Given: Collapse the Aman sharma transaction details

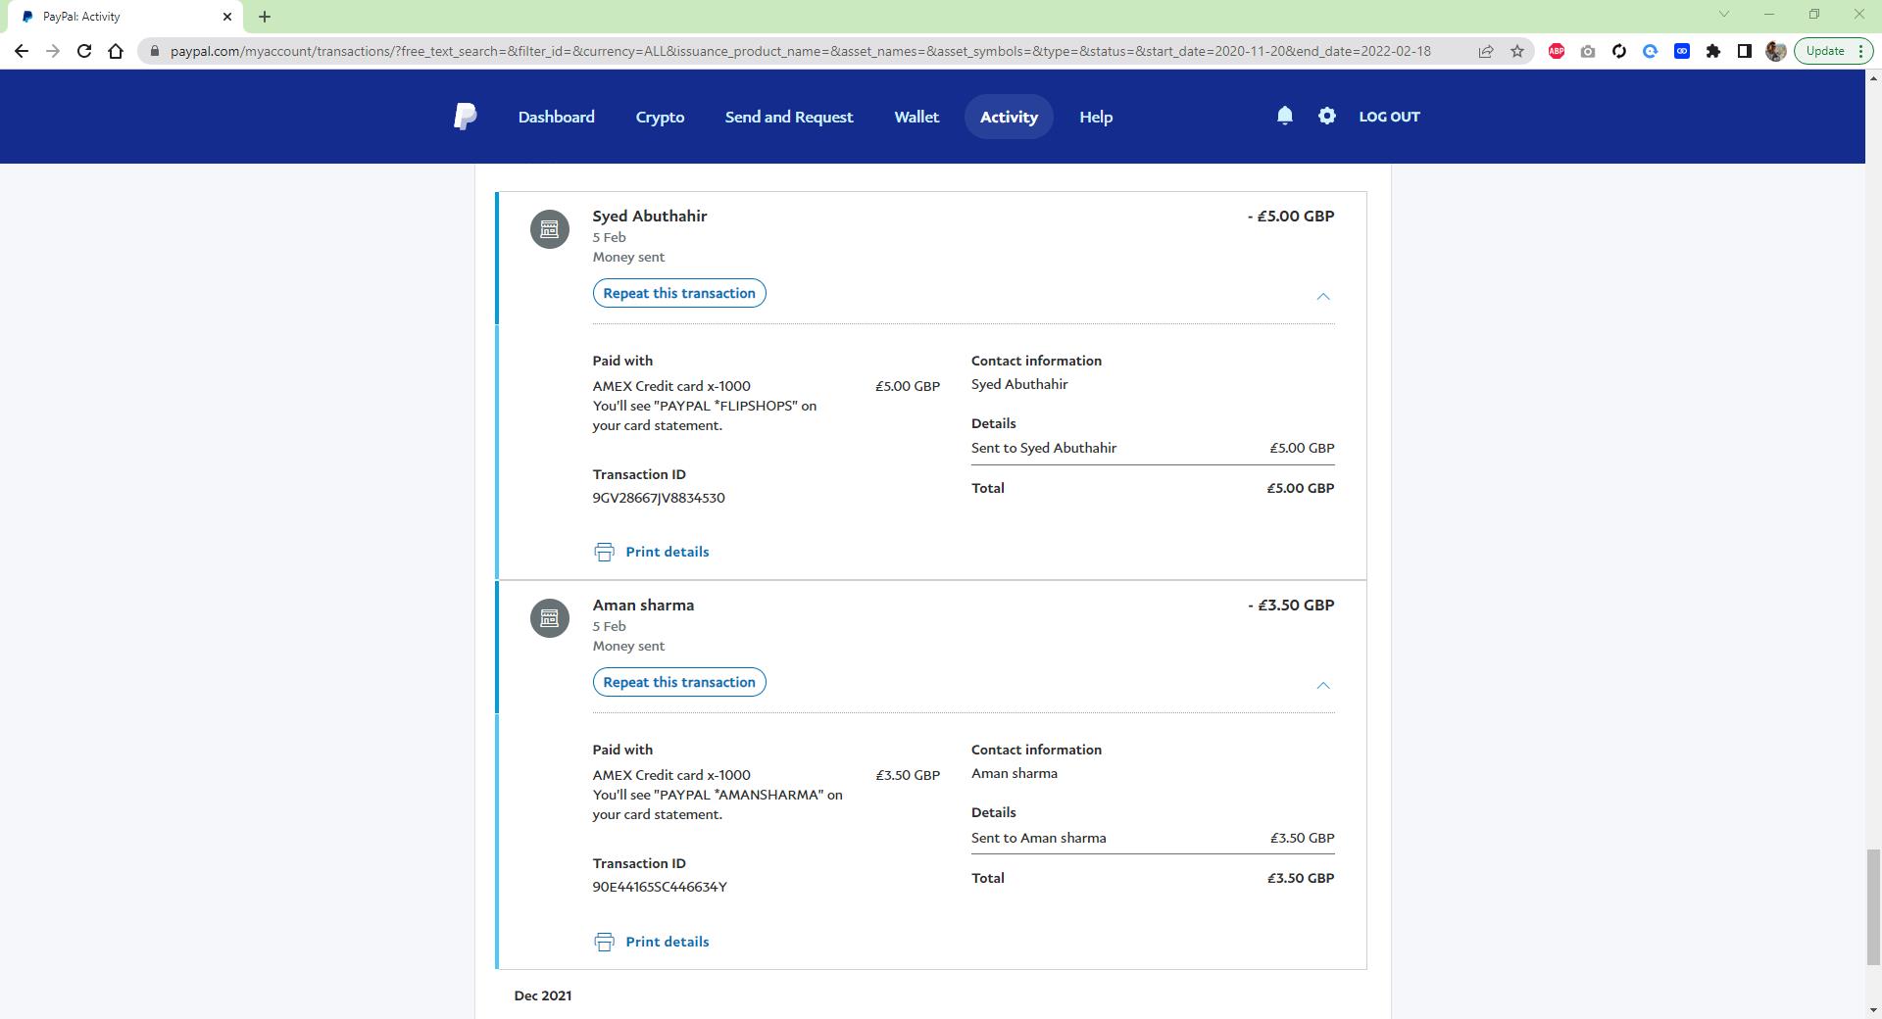Looking at the screenshot, I should [x=1322, y=685].
